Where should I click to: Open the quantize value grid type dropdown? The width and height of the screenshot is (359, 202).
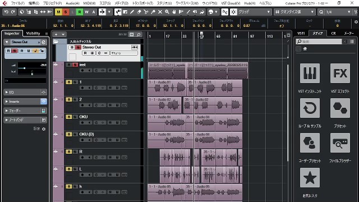294,12
